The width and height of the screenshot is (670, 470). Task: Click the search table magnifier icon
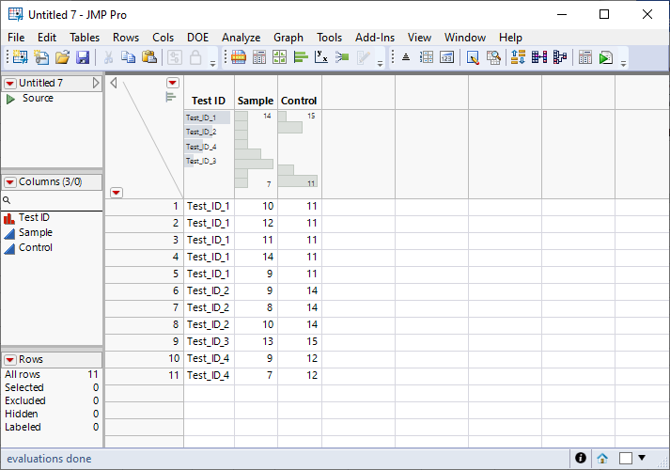click(493, 56)
